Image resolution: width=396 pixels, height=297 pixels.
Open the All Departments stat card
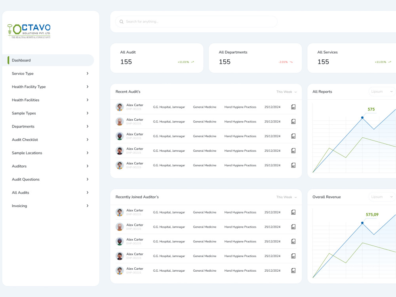[x=255, y=58]
